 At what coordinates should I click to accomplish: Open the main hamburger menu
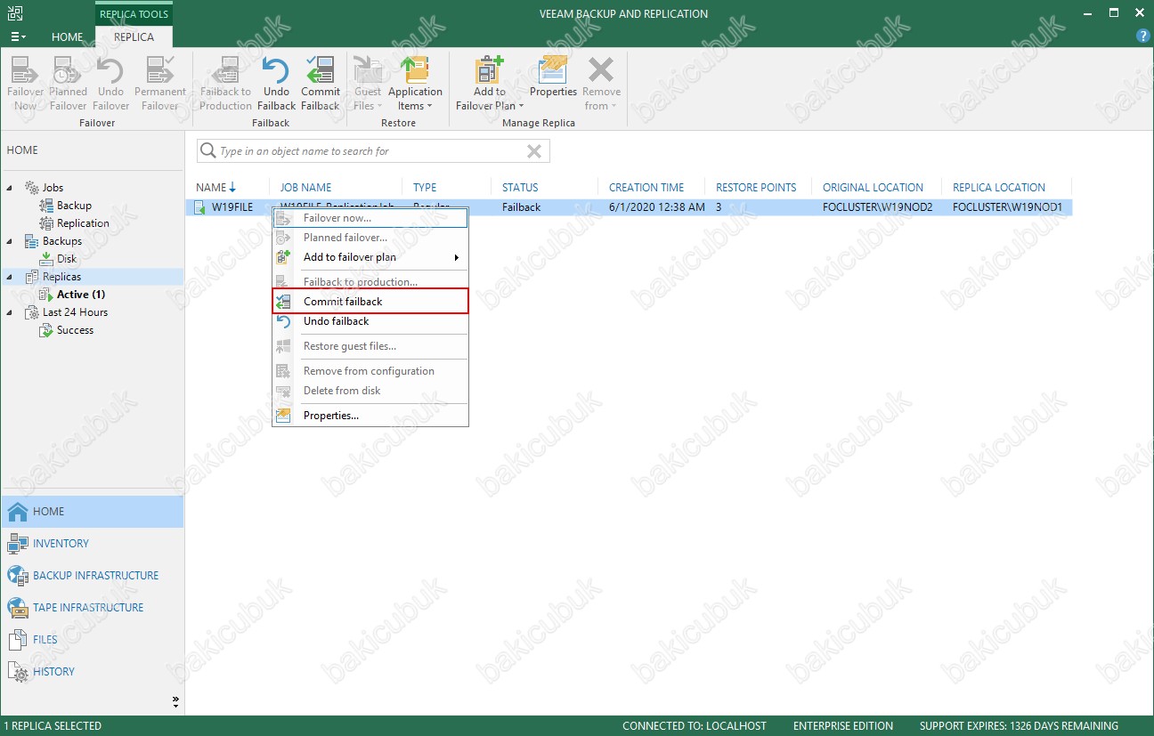pyautogui.click(x=17, y=36)
